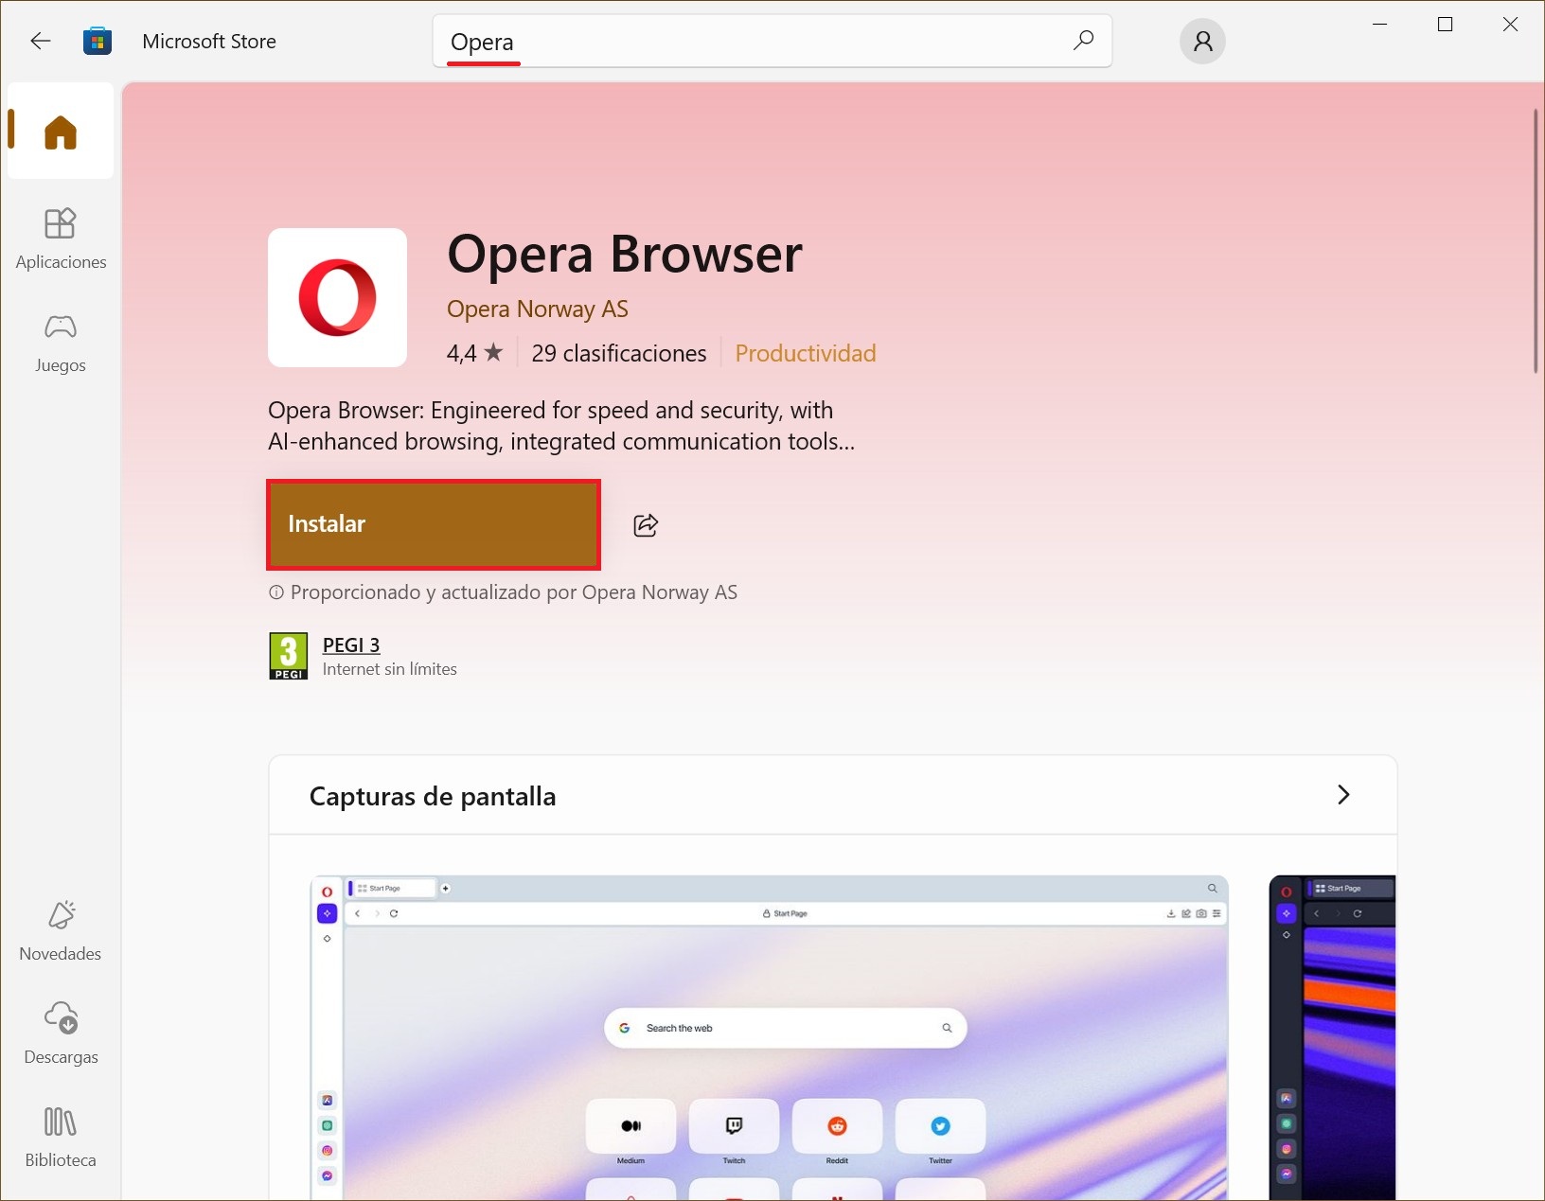Image resolution: width=1545 pixels, height=1201 pixels.
Task: Open the Aplicaciones section
Action: [x=61, y=238]
